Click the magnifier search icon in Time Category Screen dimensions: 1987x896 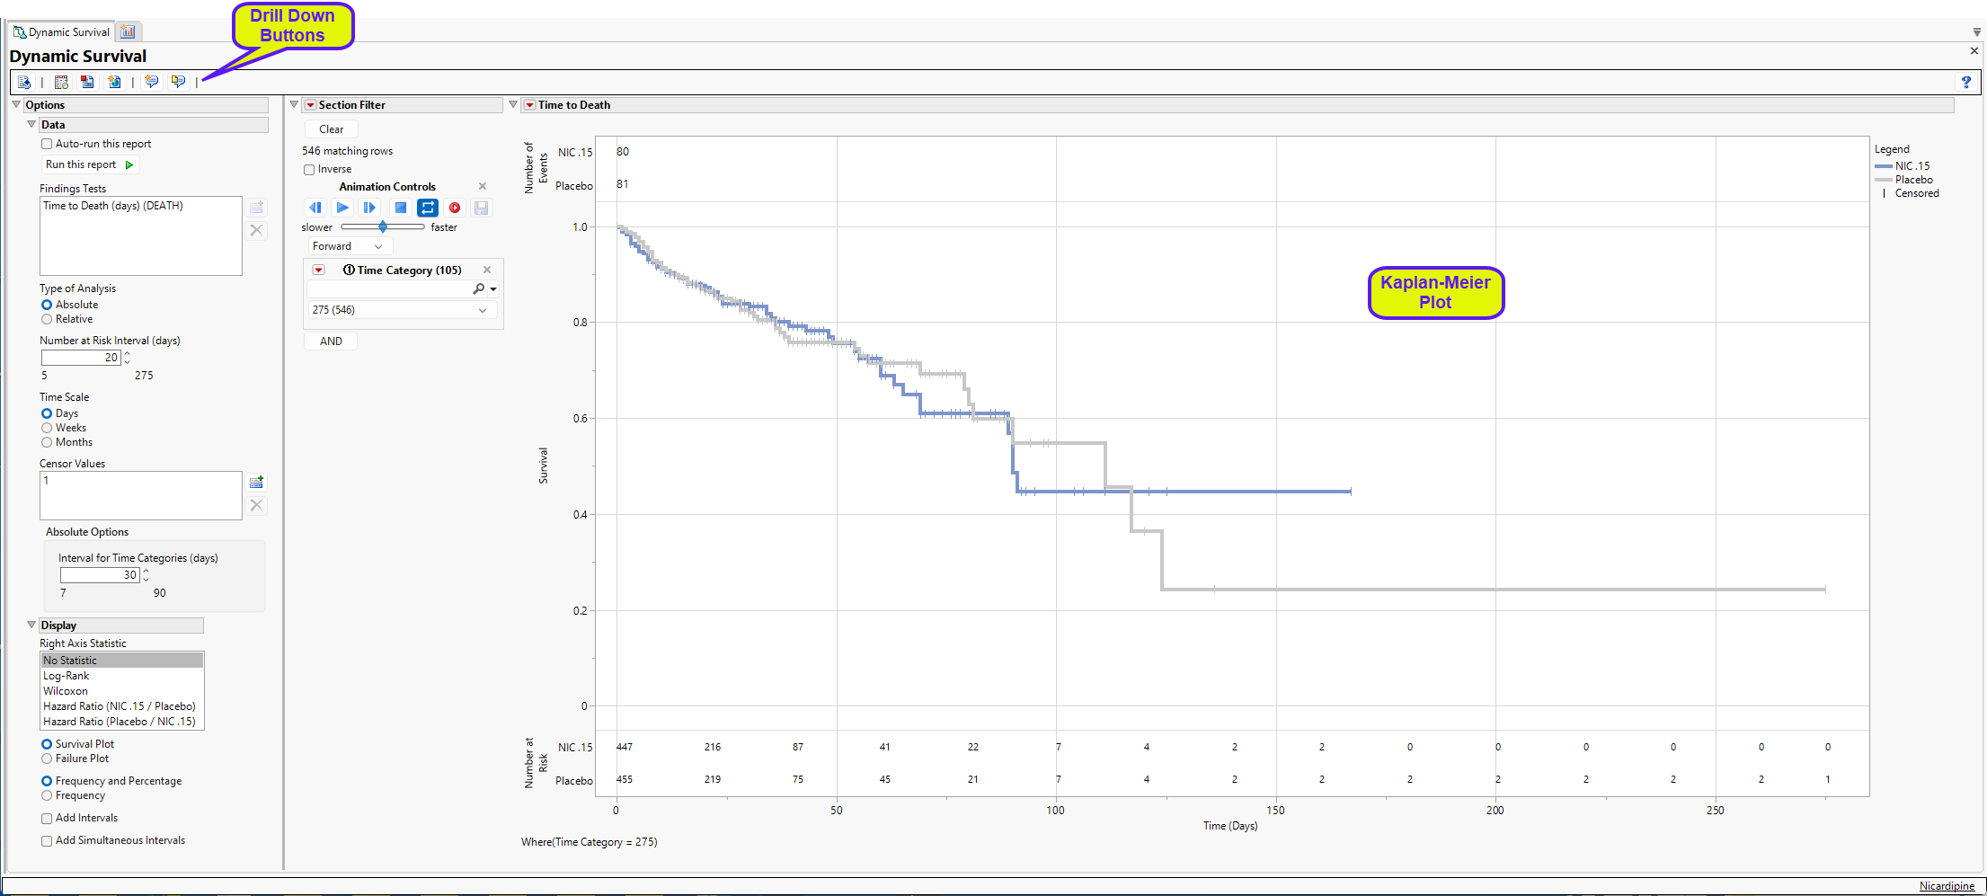[479, 288]
